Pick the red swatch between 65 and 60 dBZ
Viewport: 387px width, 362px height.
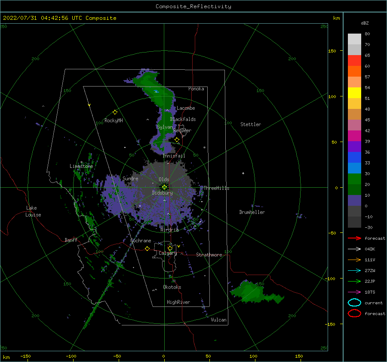click(354, 61)
